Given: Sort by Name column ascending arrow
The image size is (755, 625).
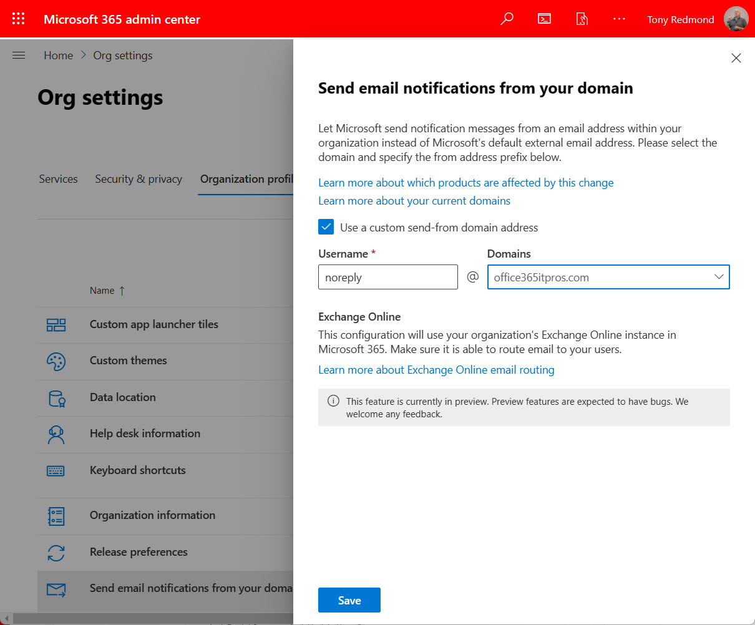Looking at the screenshot, I should (122, 291).
